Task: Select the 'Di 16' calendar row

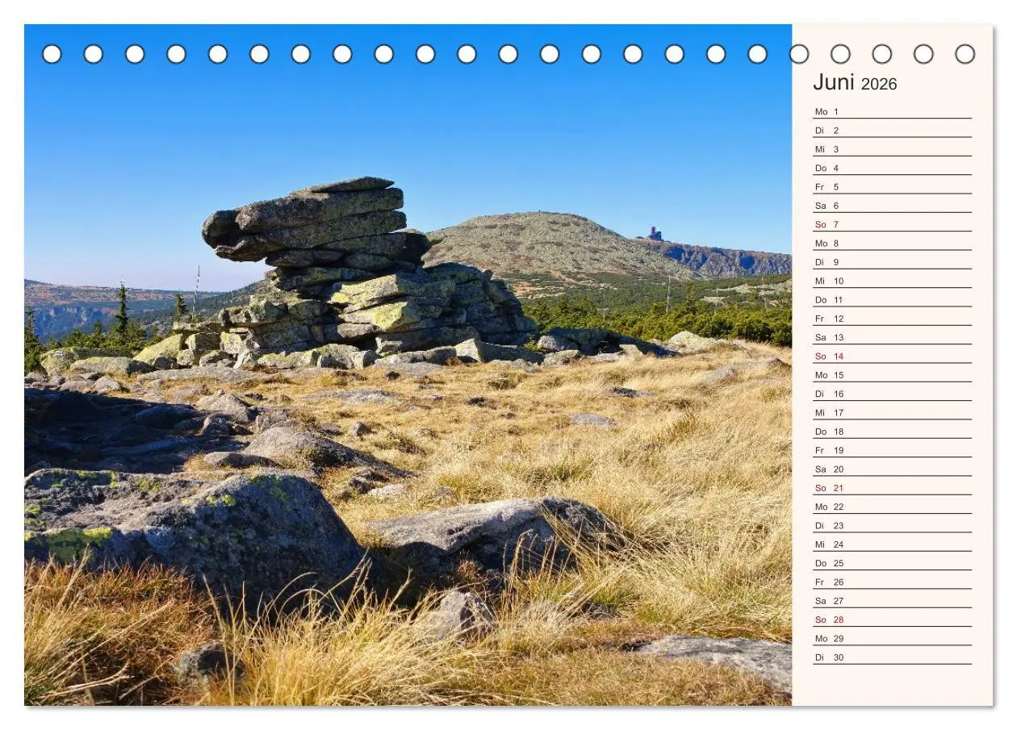Action: point(892,394)
